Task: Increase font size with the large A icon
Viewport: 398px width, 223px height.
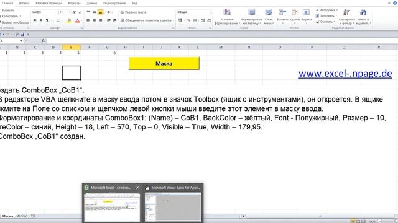Action: (74, 12)
